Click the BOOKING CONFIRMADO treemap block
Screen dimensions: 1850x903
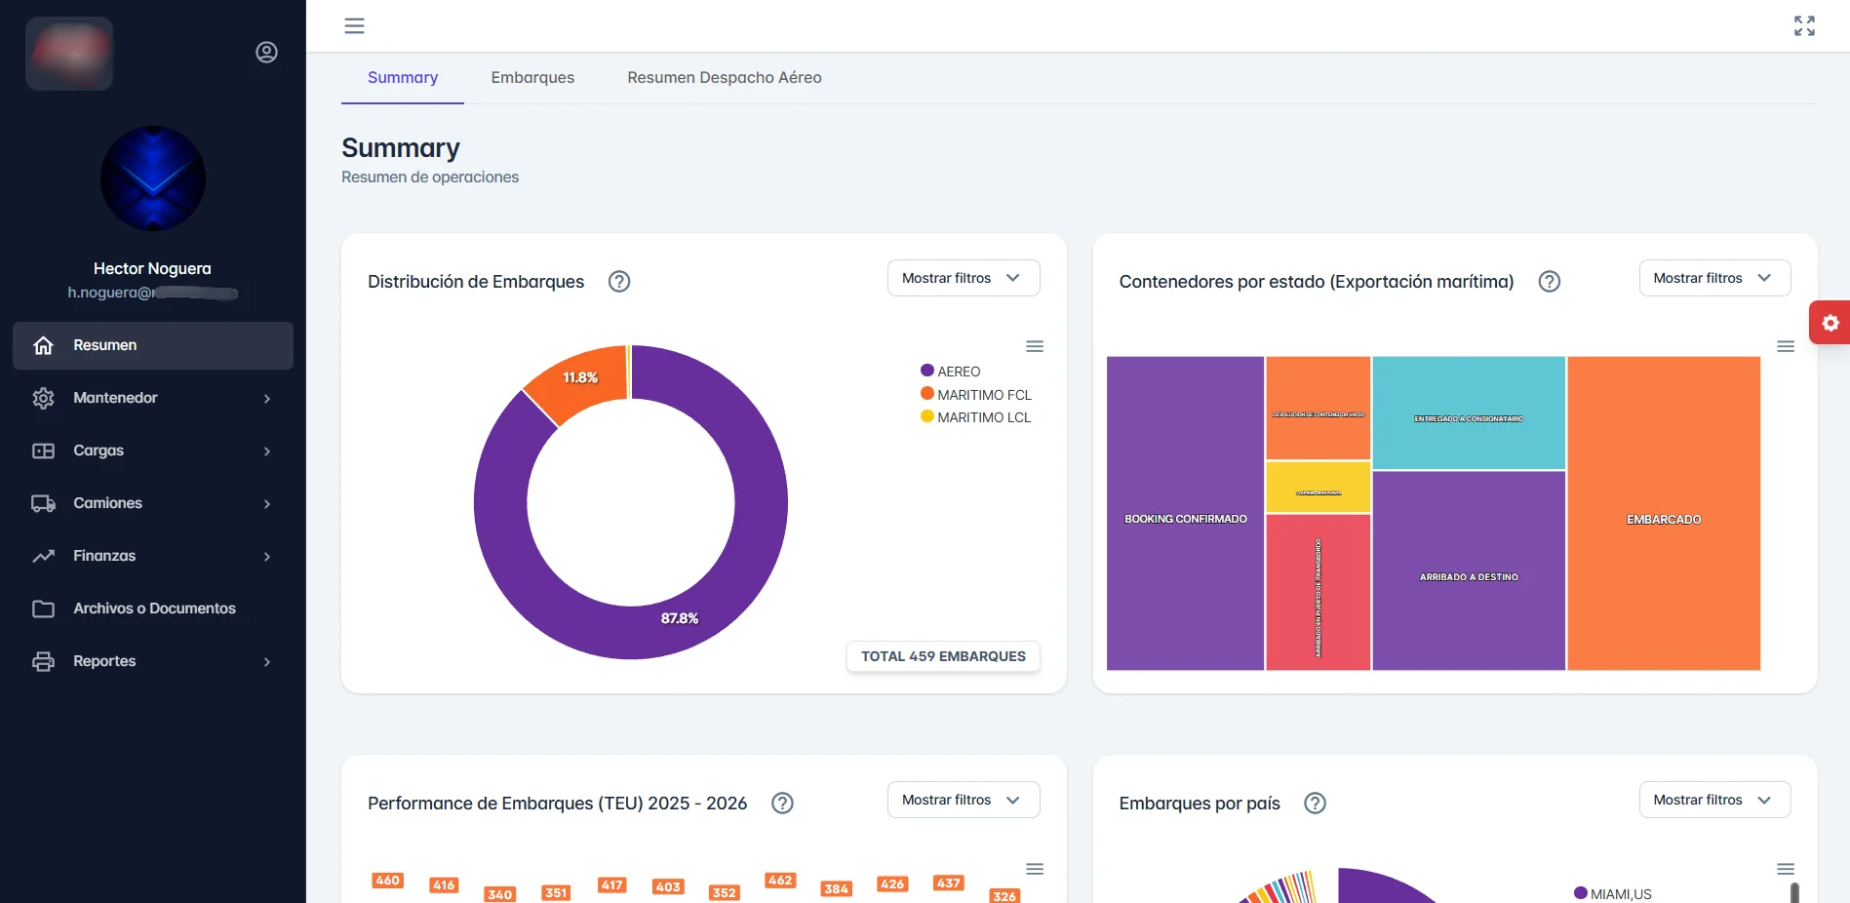pos(1186,514)
